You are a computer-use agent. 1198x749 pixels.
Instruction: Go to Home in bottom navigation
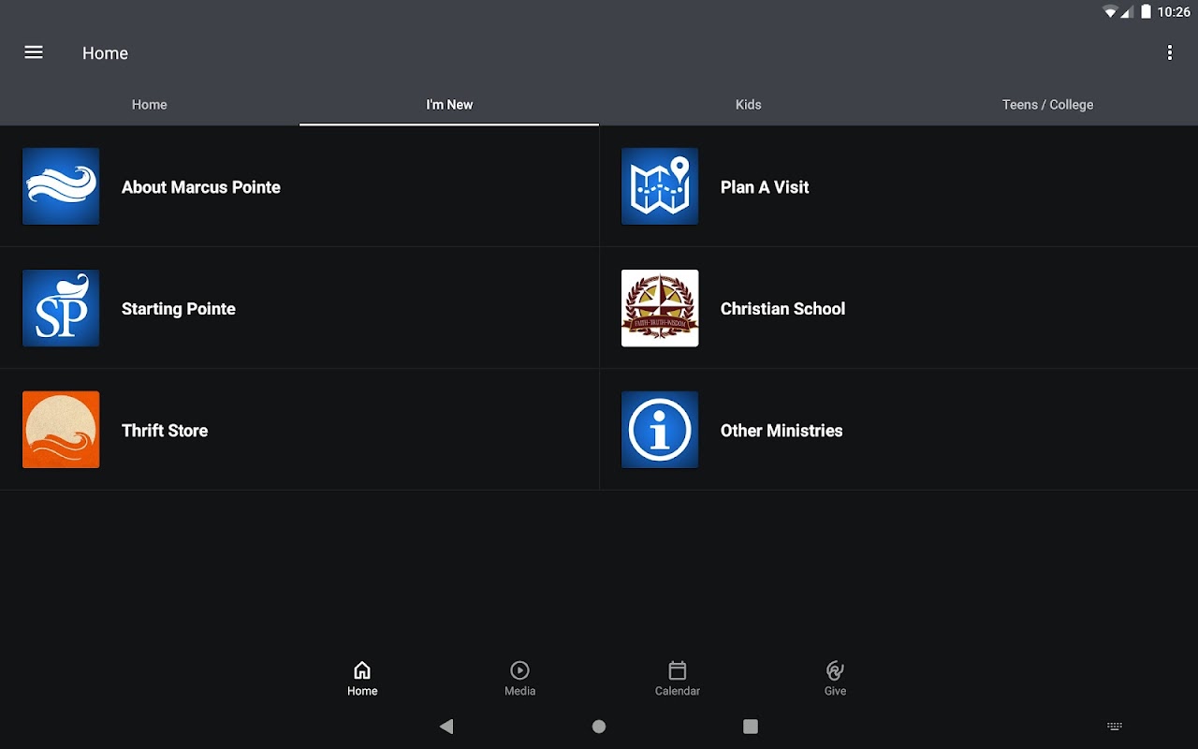[362, 679]
